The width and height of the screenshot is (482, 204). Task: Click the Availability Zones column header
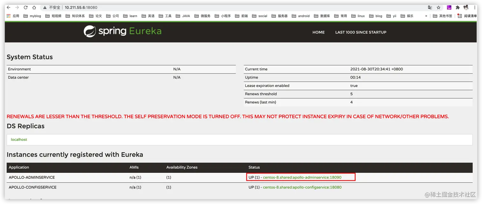182,167
